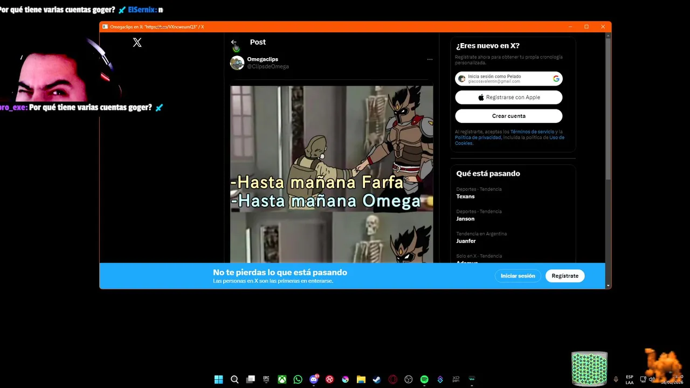Click the ¿Eres nuevo en X? heading

[x=487, y=46]
